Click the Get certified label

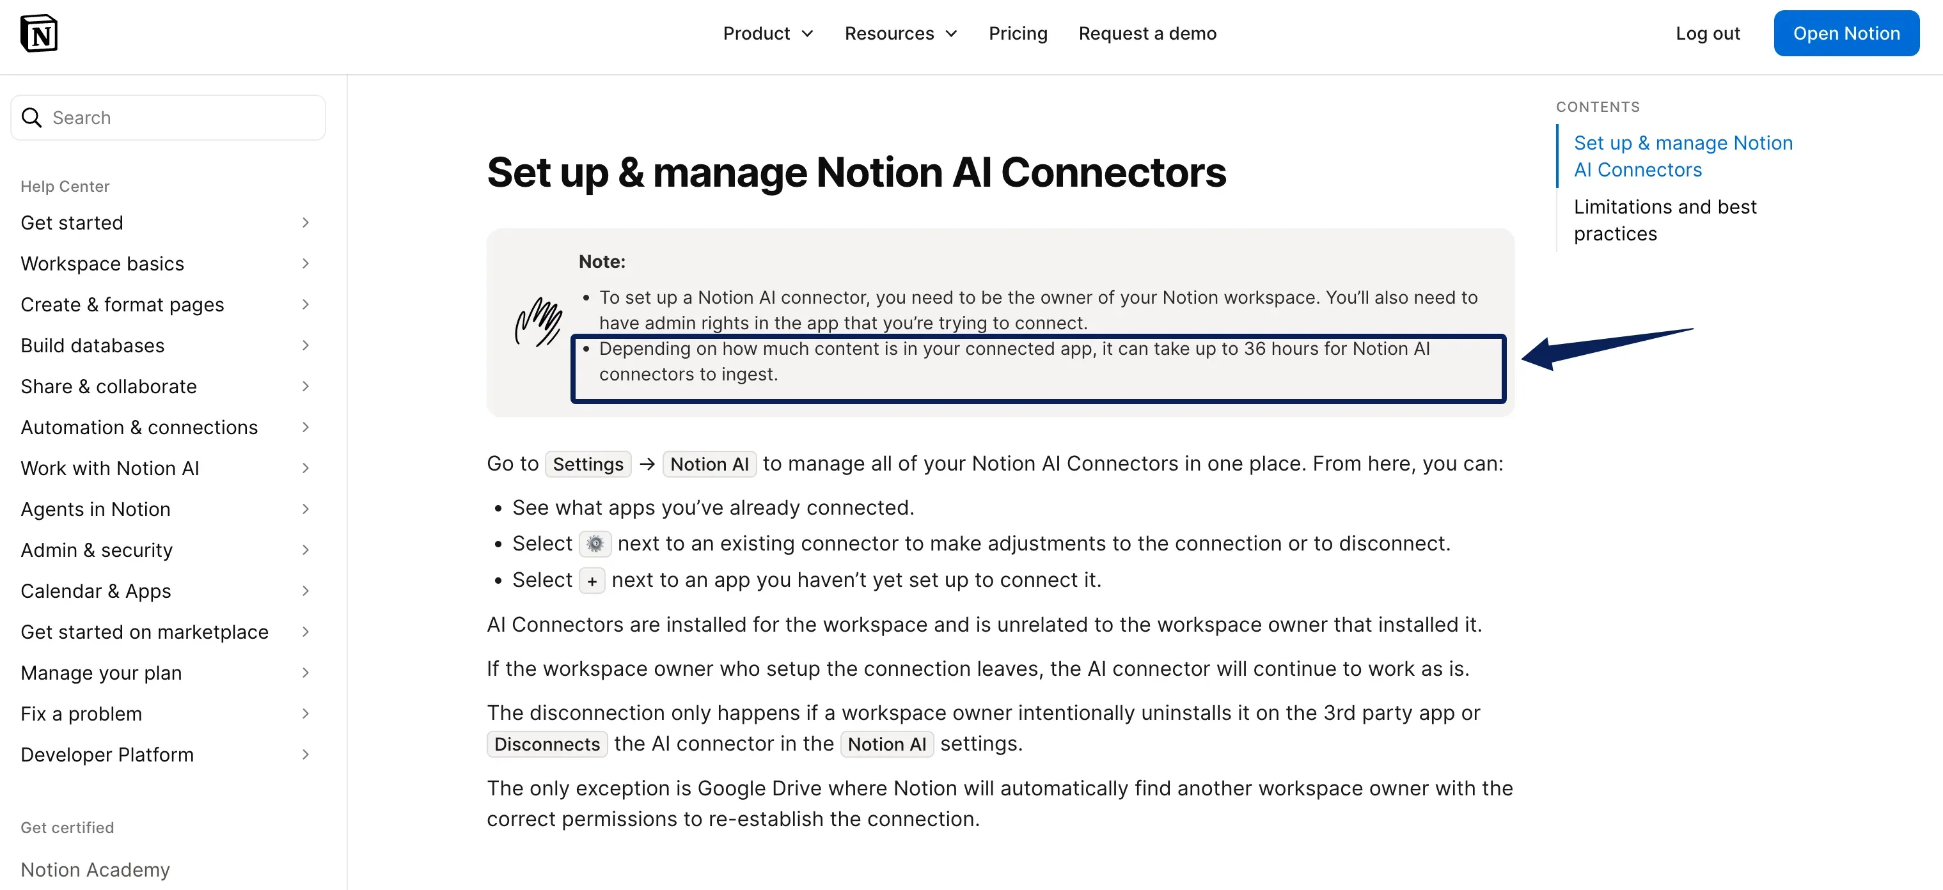tap(67, 827)
